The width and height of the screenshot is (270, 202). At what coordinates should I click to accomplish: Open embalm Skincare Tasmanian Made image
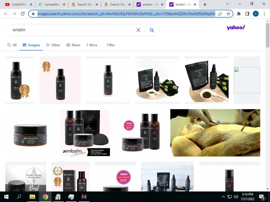pos(85,133)
